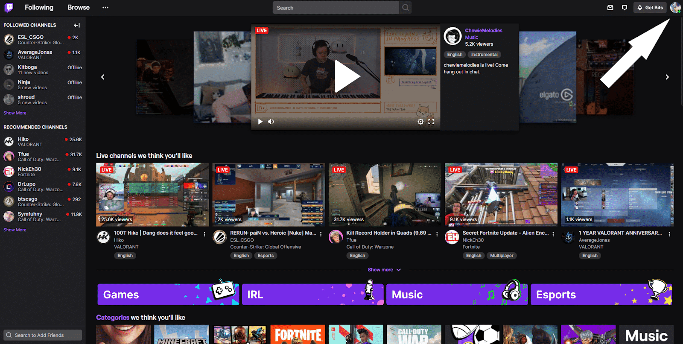Open Hiko in recommended channels
The height and width of the screenshot is (344, 683).
pos(43,142)
